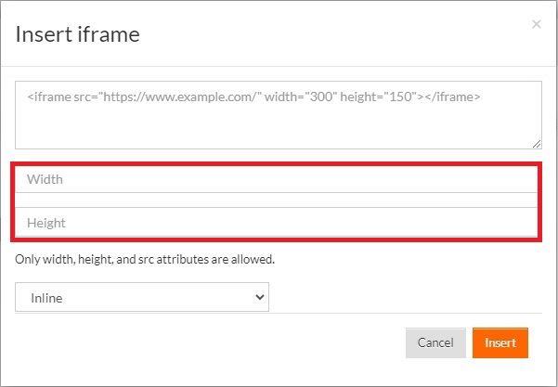Screen dimensions: 558x387
Task: Click the gap between Width and Height fields
Action: [276, 200]
